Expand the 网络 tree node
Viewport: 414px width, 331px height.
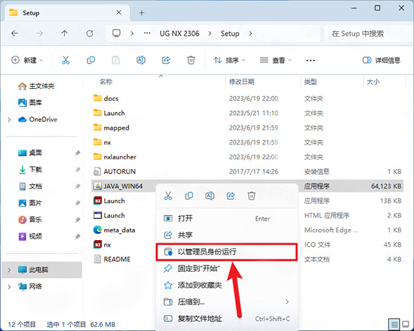[9, 286]
